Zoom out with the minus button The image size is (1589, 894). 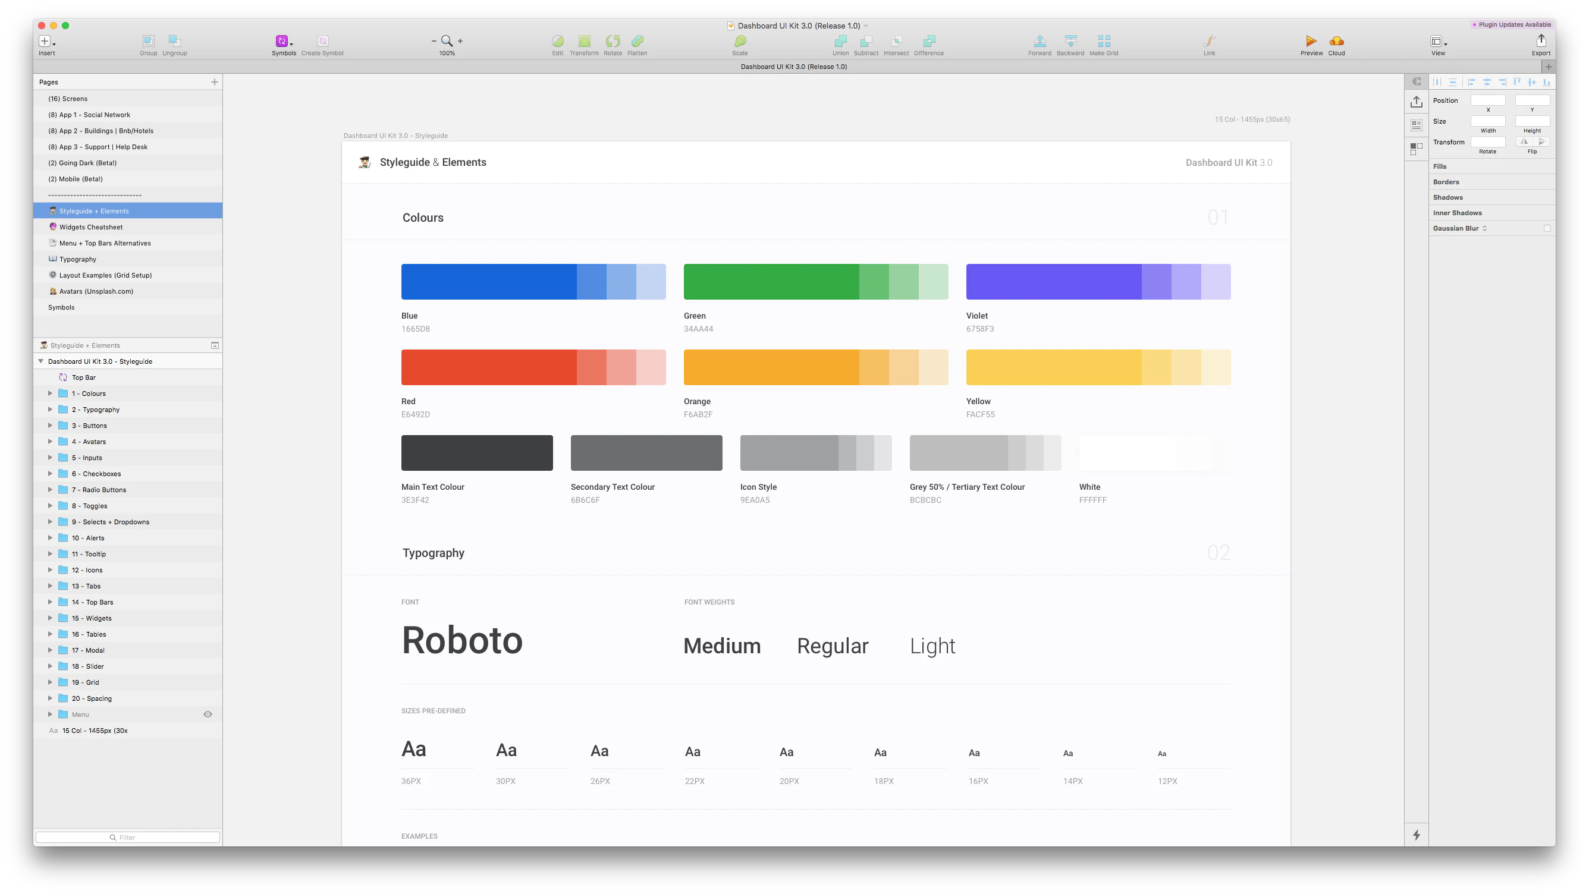coord(434,41)
